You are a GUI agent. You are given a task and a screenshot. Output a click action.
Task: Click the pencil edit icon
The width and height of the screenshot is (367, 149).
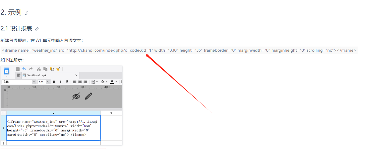[x=89, y=96]
